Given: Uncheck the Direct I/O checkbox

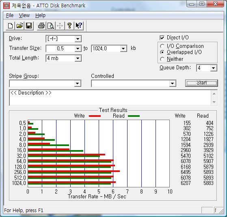Looking at the screenshot, I should point(162,38).
